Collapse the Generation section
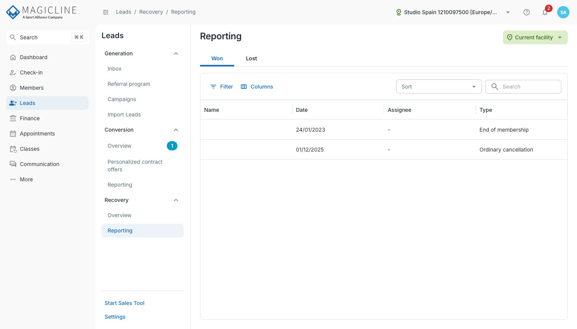The image size is (577, 329). 176,53
